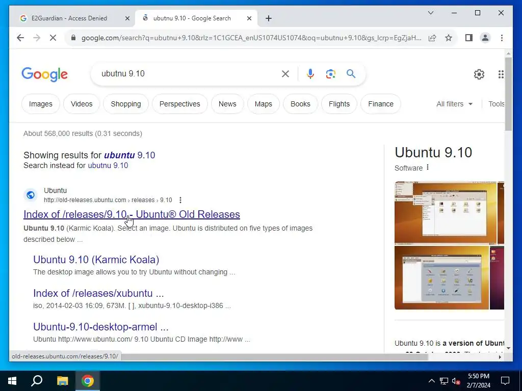Open the notification center icon
The image size is (522, 391).
[505, 381]
